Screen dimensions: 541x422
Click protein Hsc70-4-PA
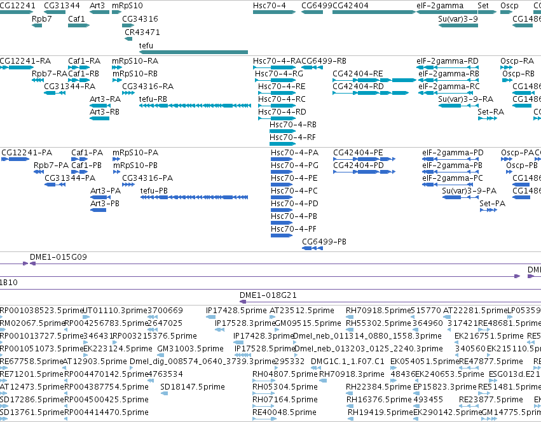pos(282,159)
